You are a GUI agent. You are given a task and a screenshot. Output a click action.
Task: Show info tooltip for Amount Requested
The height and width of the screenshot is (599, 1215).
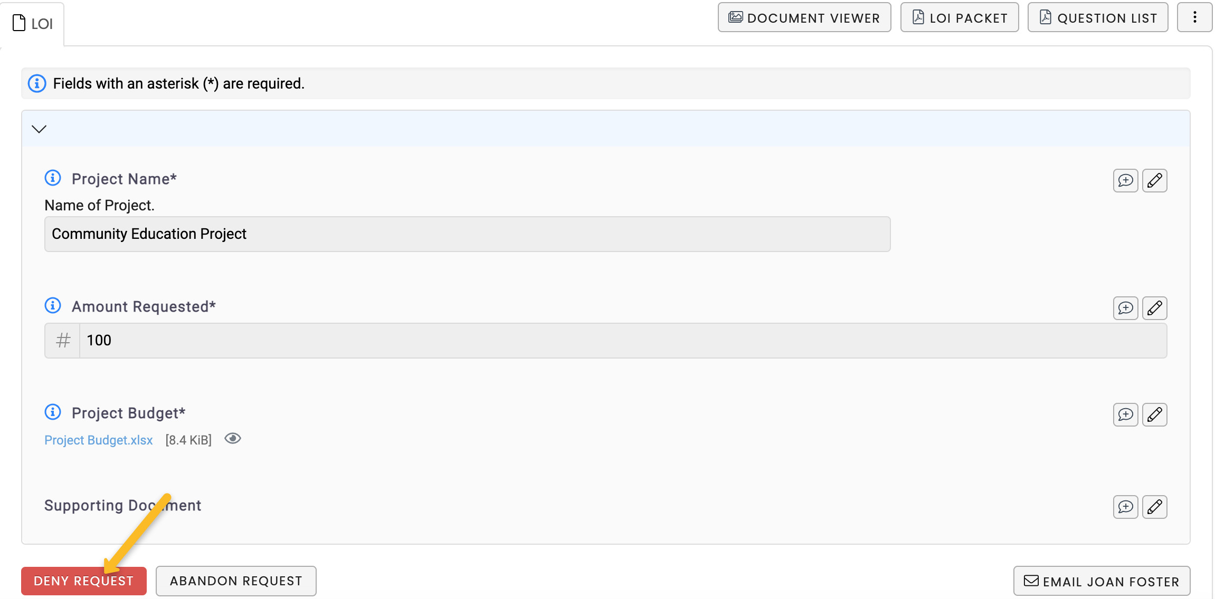pyautogui.click(x=53, y=306)
